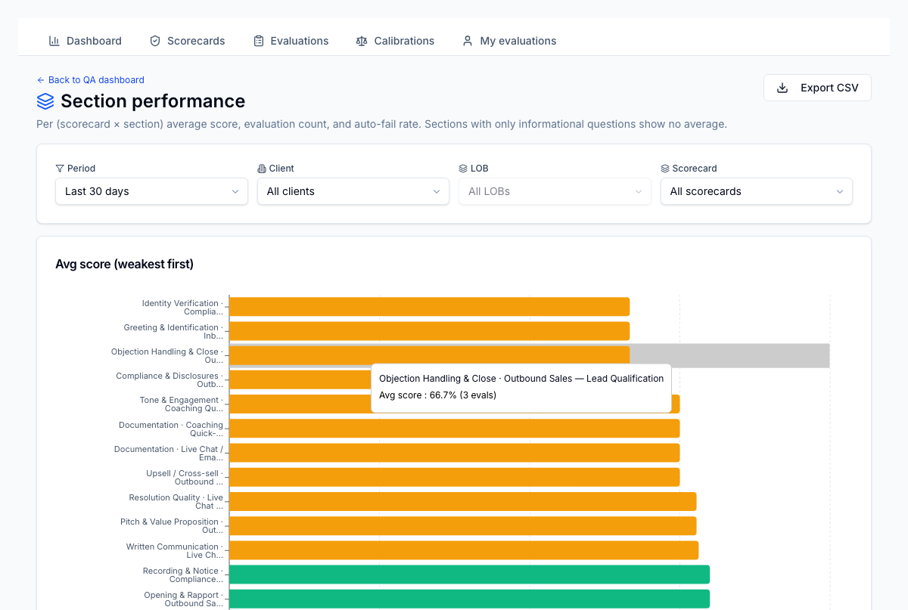908x610 pixels.
Task: Click the Calibrations scales icon
Action: coord(362,41)
